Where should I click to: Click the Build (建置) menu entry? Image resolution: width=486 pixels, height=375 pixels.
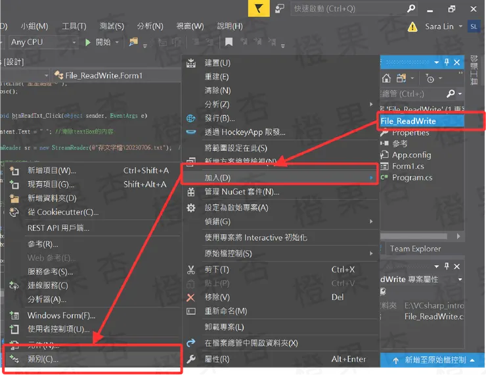coord(280,63)
